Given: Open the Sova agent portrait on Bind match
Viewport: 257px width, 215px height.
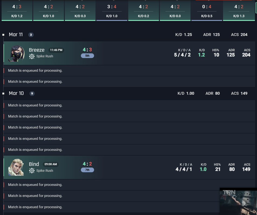Looking at the screenshot, I should [x=16, y=167].
